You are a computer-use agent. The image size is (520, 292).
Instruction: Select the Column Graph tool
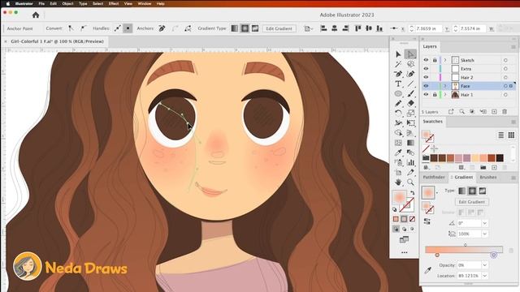coord(410,162)
